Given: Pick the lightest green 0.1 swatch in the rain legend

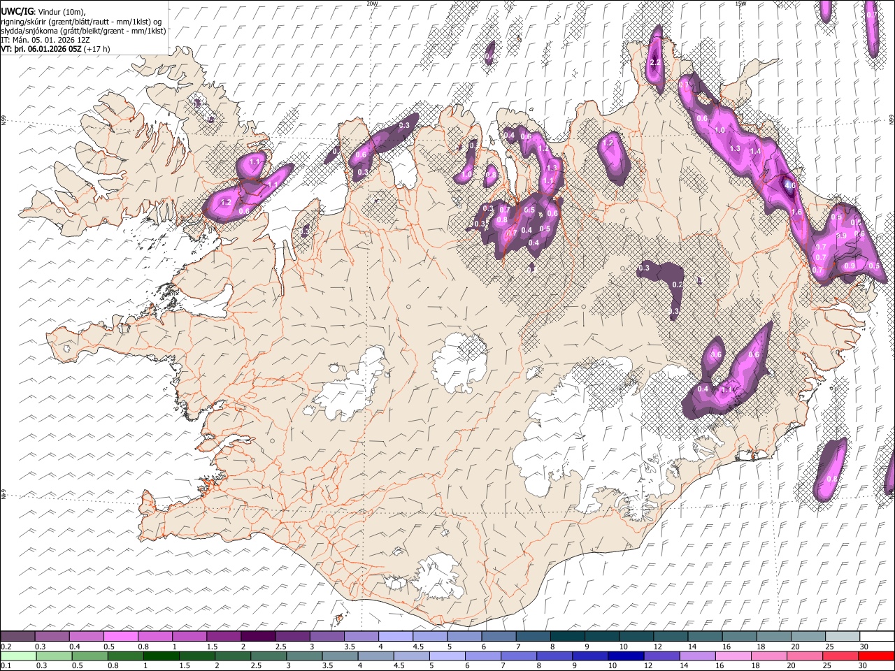Looking at the screenshot, I should pos(18,656).
